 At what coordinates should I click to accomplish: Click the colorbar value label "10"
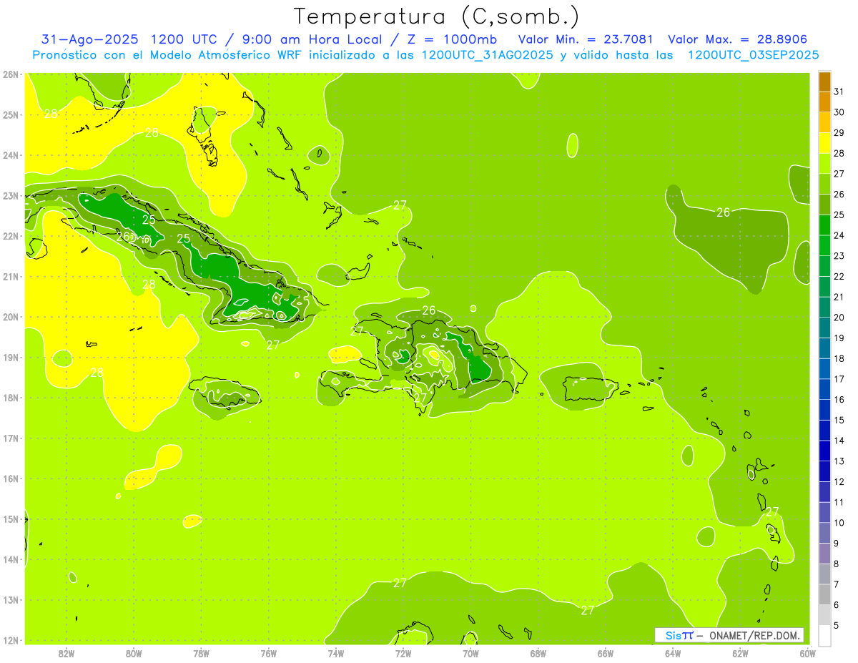839,523
